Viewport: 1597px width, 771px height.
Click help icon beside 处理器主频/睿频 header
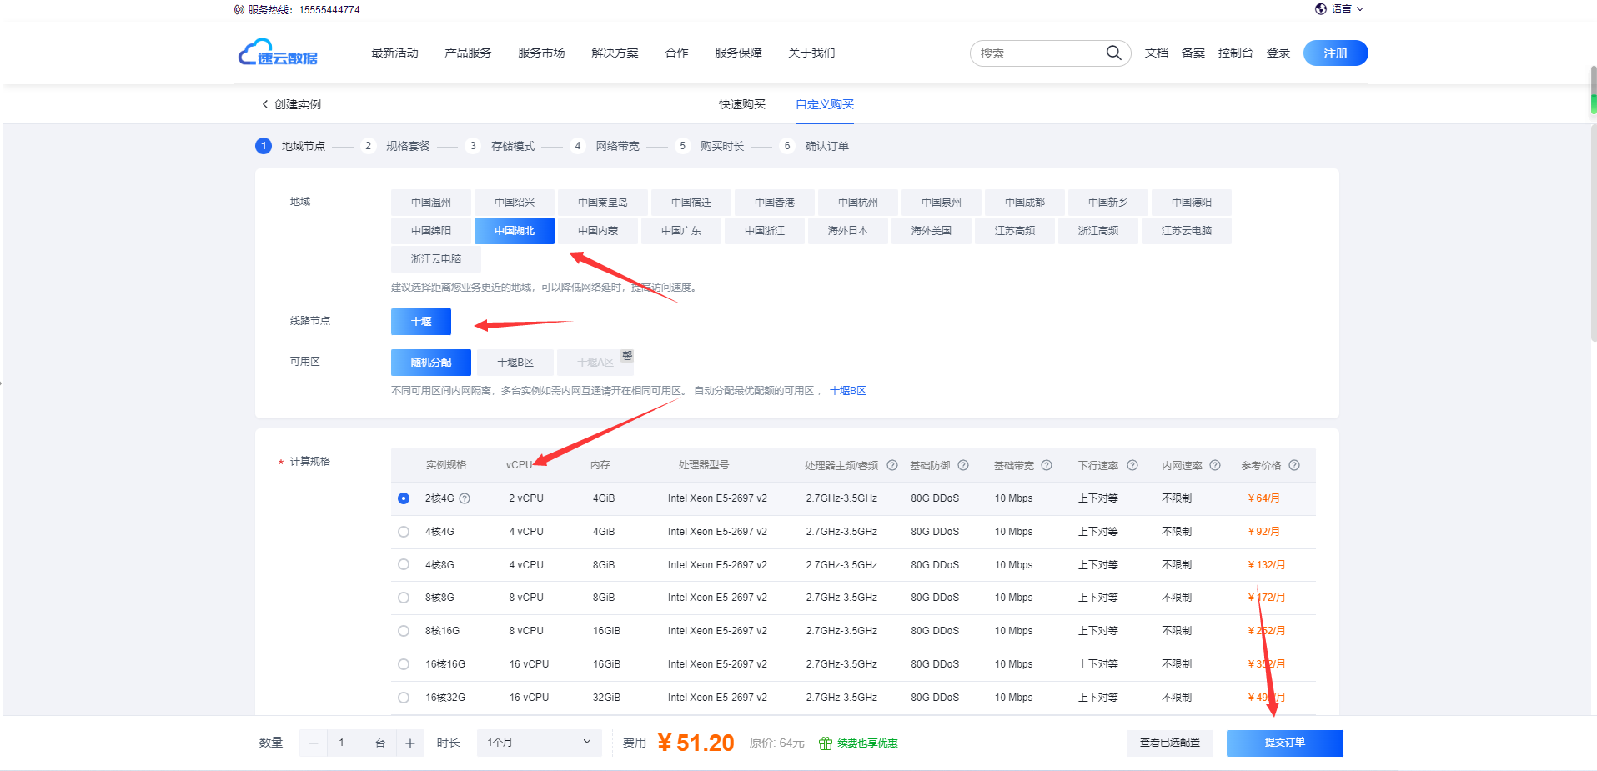click(891, 465)
